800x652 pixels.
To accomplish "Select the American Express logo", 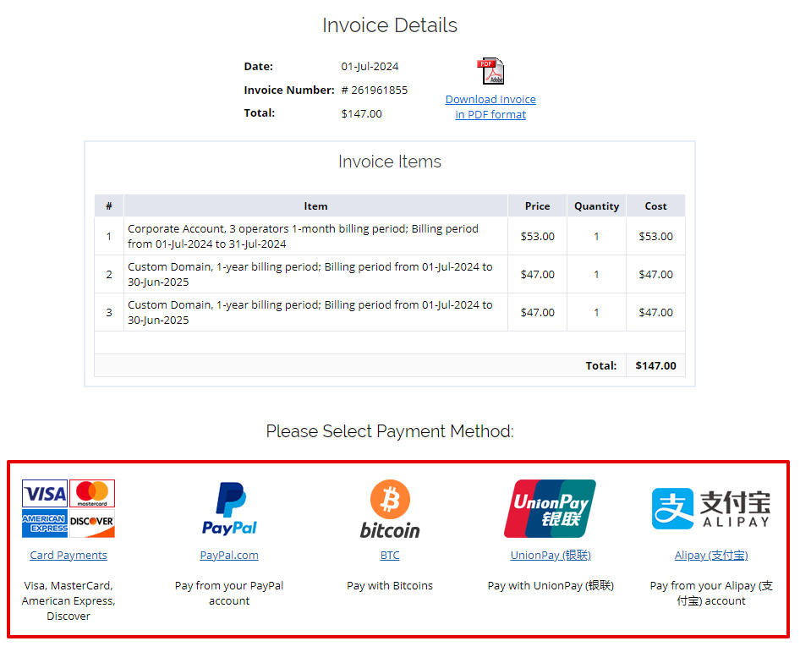I will point(45,524).
